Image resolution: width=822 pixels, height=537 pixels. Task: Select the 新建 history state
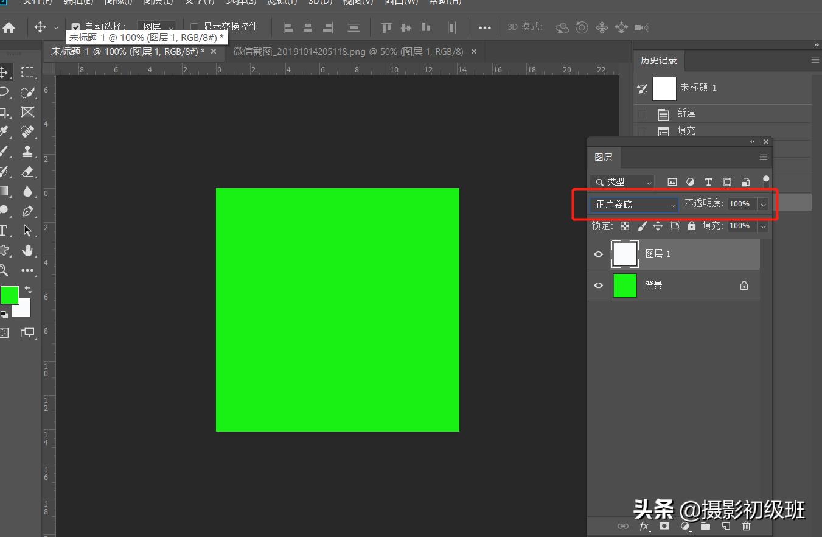click(x=686, y=114)
